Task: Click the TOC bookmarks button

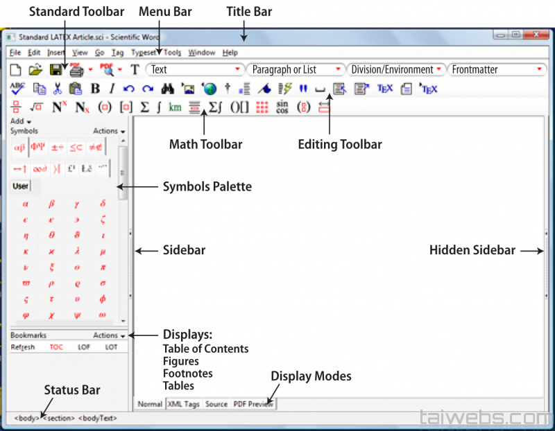Action: [56, 347]
